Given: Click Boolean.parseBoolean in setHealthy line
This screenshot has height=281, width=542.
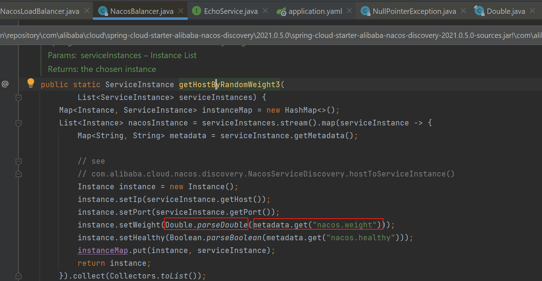Looking at the screenshot, I should click(x=216, y=237).
